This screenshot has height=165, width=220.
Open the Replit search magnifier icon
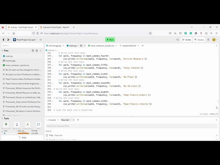tap(178, 40)
